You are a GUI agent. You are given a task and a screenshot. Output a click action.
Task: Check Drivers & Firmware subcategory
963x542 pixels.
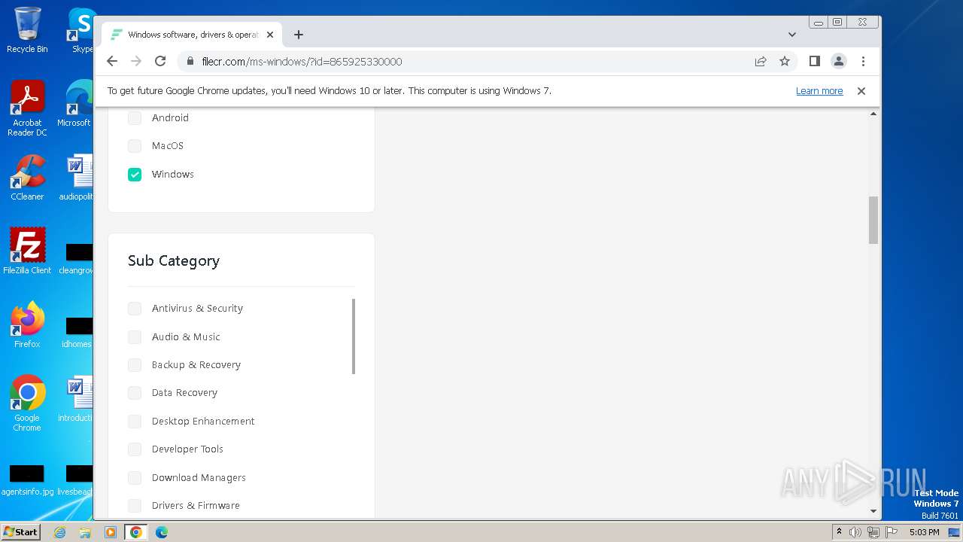(x=135, y=506)
